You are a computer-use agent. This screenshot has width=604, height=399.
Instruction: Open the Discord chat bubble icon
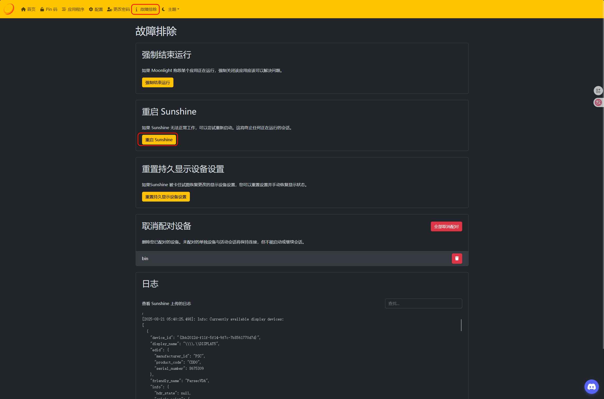click(591, 386)
